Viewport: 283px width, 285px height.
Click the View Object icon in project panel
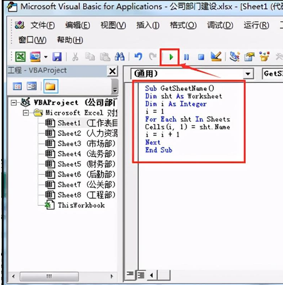coord(32,86)
